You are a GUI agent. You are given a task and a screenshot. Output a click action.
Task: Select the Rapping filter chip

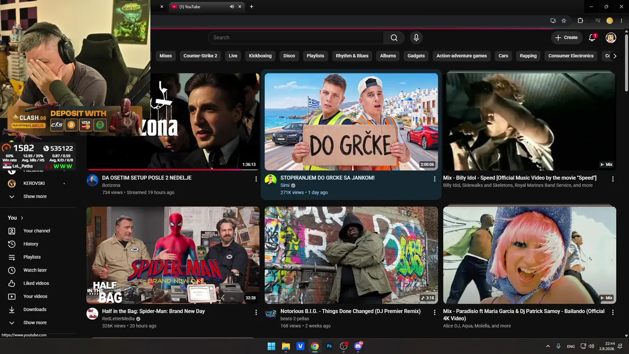528,56
